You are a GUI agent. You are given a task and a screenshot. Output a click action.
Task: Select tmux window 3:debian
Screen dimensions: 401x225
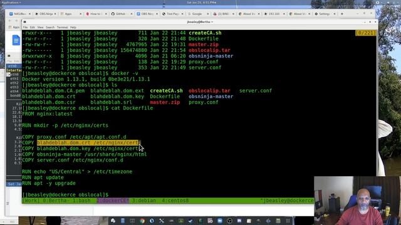point(143,201)
